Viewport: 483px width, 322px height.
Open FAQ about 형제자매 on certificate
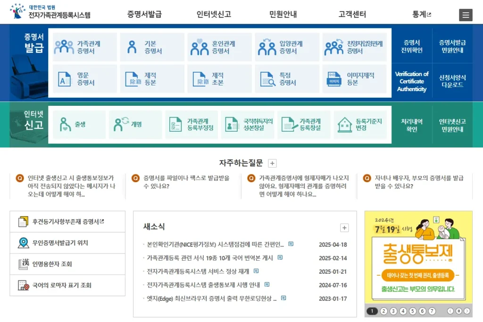(304, 186)
